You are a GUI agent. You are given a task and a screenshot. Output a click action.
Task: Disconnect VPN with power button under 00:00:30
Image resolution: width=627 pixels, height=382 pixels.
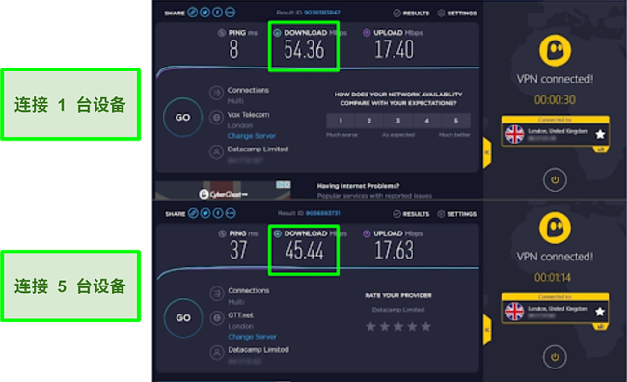coord(555,180)
